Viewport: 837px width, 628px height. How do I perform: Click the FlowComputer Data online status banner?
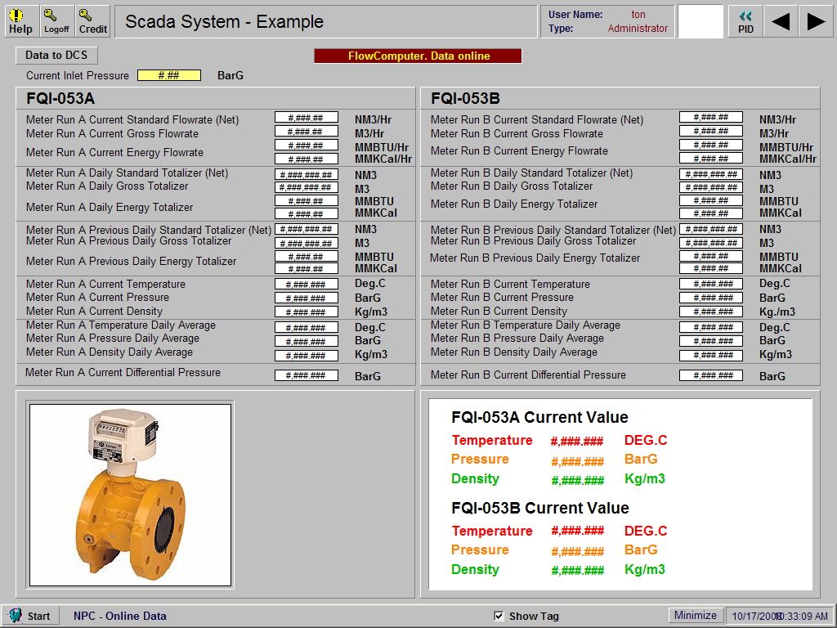click(x=418, y=56)
